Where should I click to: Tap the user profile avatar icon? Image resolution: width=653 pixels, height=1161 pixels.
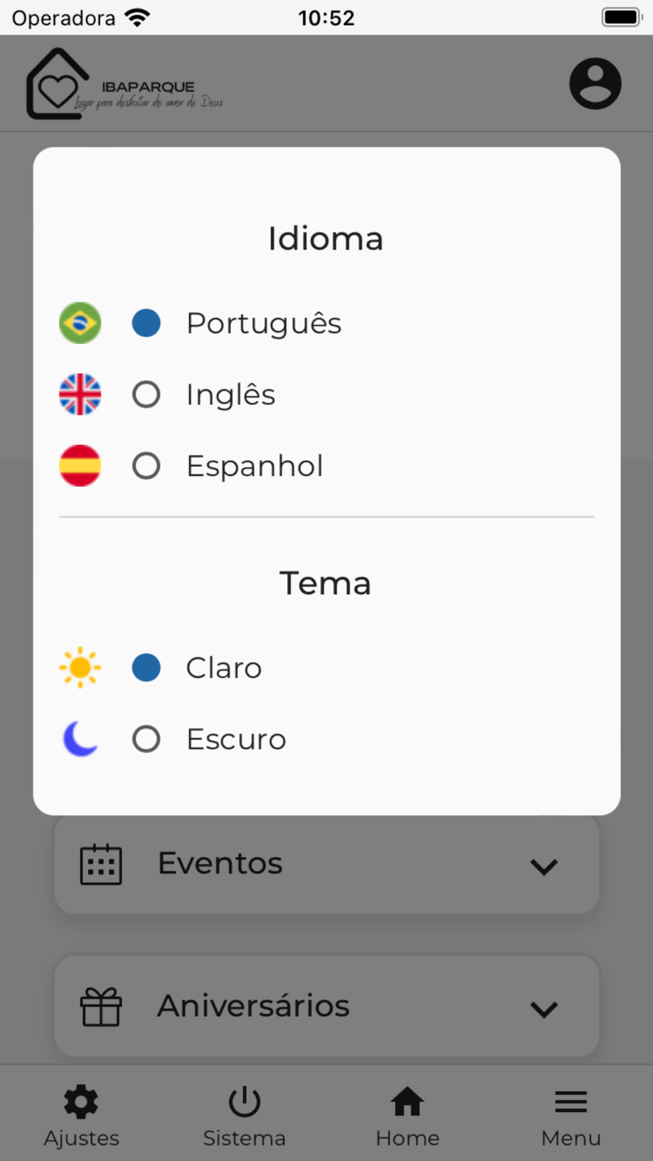(x=595, y=84)
